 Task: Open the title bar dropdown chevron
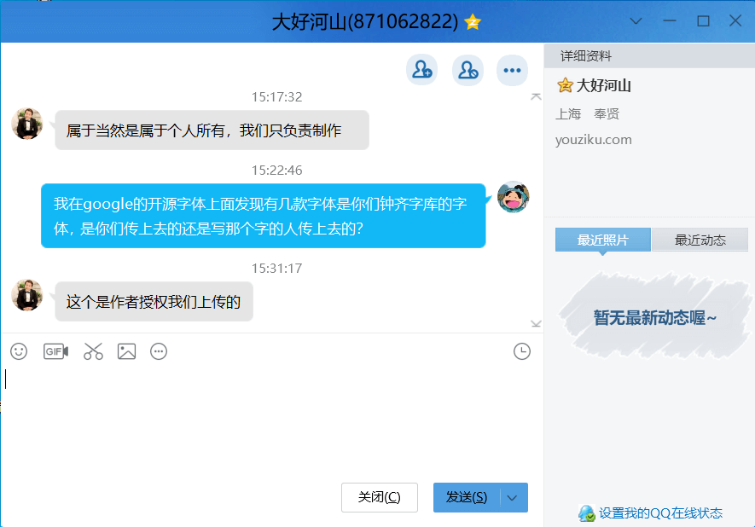pyautogui.click(x=636, y=21)
